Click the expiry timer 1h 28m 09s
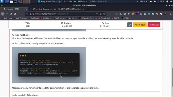 click(x=105, y=26)
